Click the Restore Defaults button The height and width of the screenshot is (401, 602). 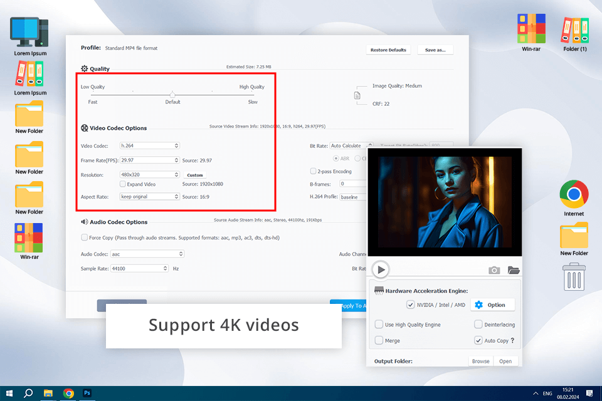pos(388,50)
